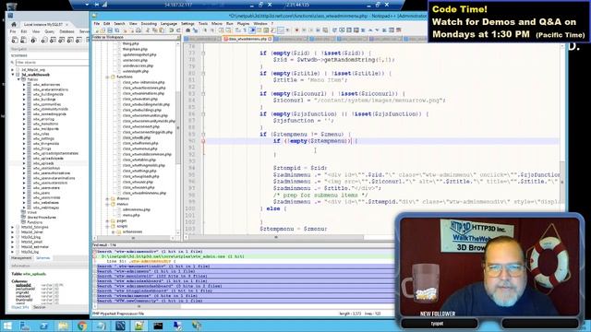Image resolution: width=591 pixels, height=332 pixels.
Task: Collapse the functions folder in workspace tree
Action: pos(107,77)
